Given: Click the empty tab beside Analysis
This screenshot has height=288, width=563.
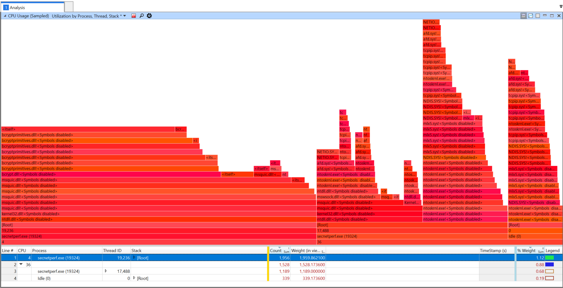Looking at the screenshot, I should [x=69, y=7].
